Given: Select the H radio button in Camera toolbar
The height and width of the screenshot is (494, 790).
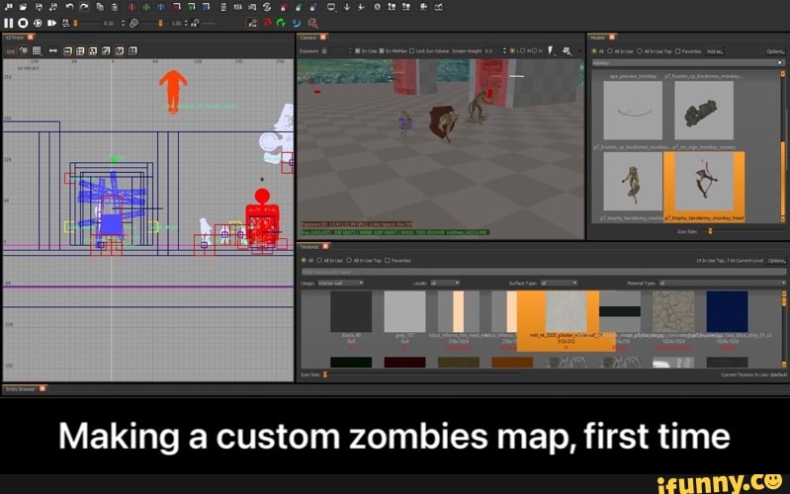Looking at the screenshot, I should [x=533, y=50].
